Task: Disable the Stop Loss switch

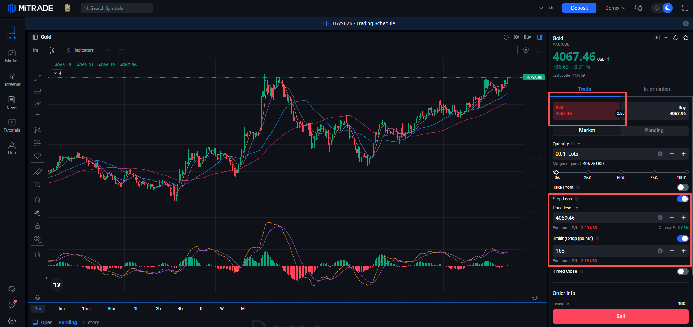Action: (683, 199)
